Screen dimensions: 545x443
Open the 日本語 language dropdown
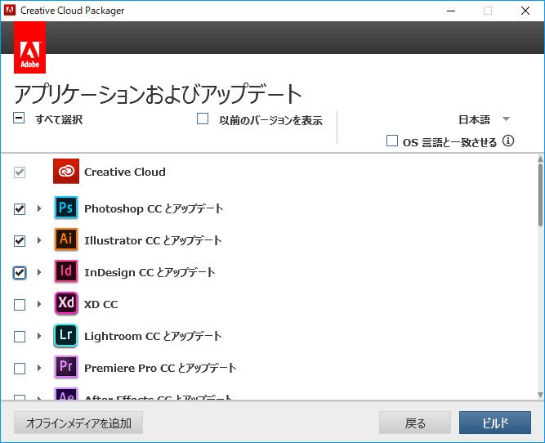coord(484,119)
